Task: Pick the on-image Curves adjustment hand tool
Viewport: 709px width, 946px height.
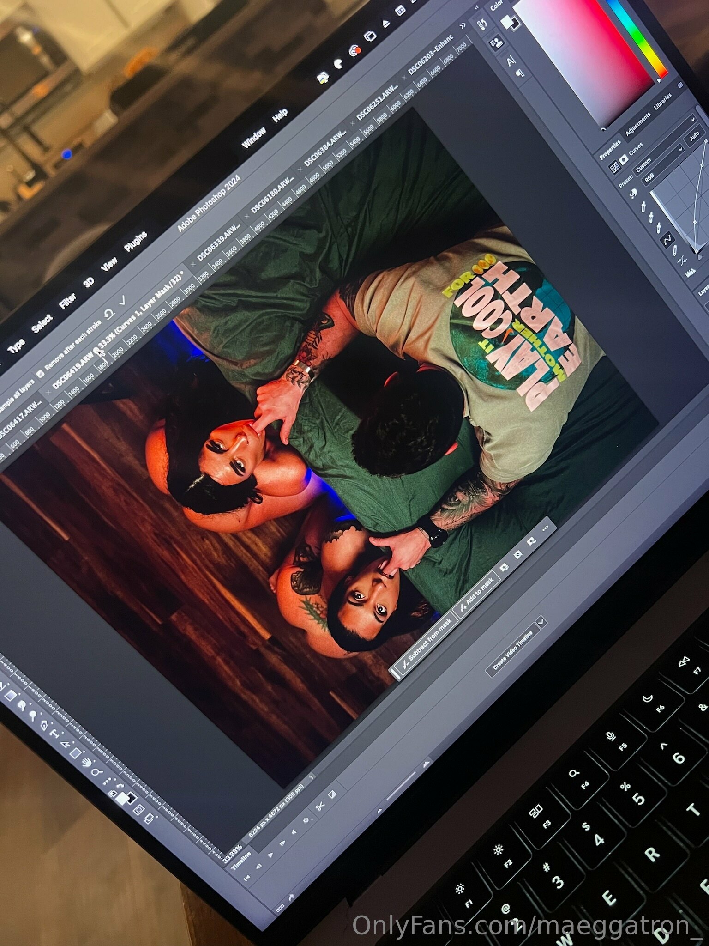Action: tap(633, 193)
